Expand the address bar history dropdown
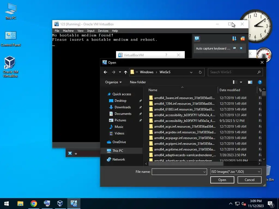This screenshot has height=209, width=279. [191, 72]
